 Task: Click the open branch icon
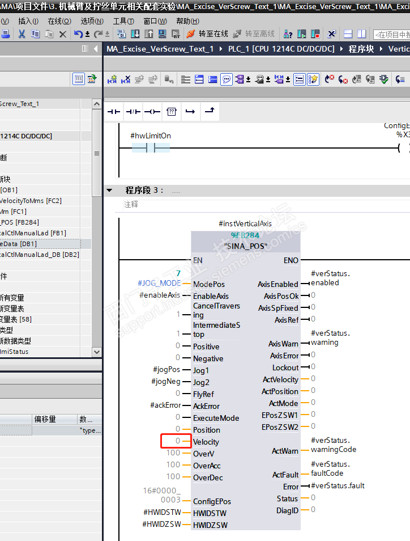(x=190, y=112)
